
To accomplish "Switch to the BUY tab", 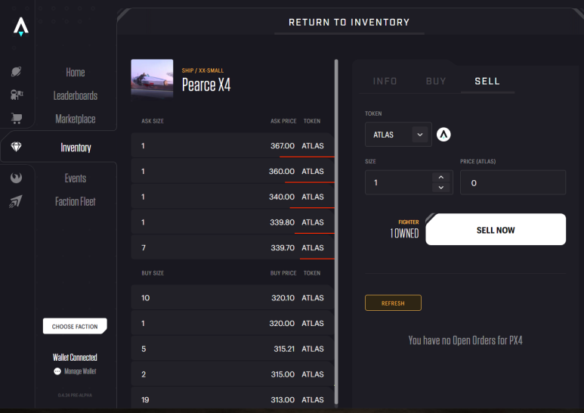I will click(436, 81).
